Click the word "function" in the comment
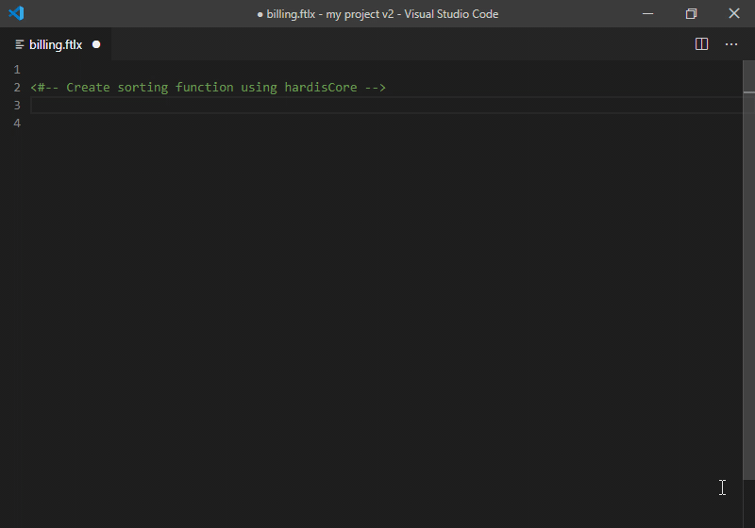Screen dimensions: 755x528 point(204,88)
